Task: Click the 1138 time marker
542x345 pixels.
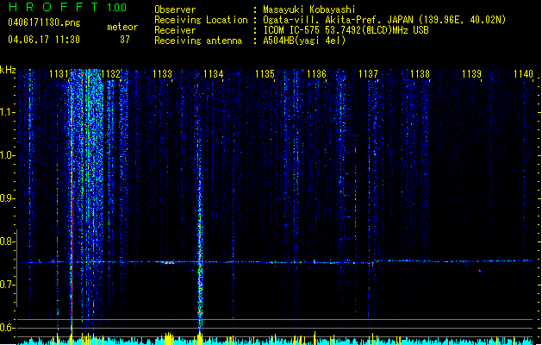Action: [420, 74]
